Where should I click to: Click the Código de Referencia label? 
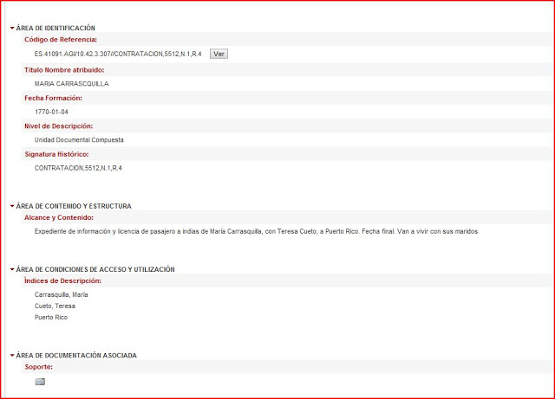pyautogui.click(x=61, y=40)
